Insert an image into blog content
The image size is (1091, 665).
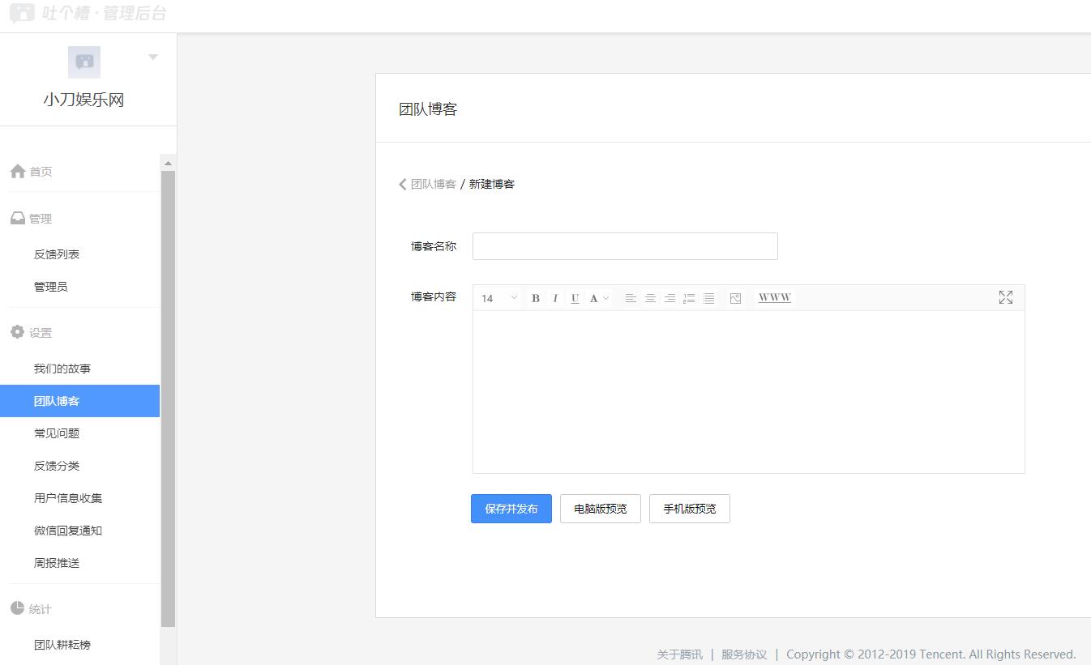735,298
